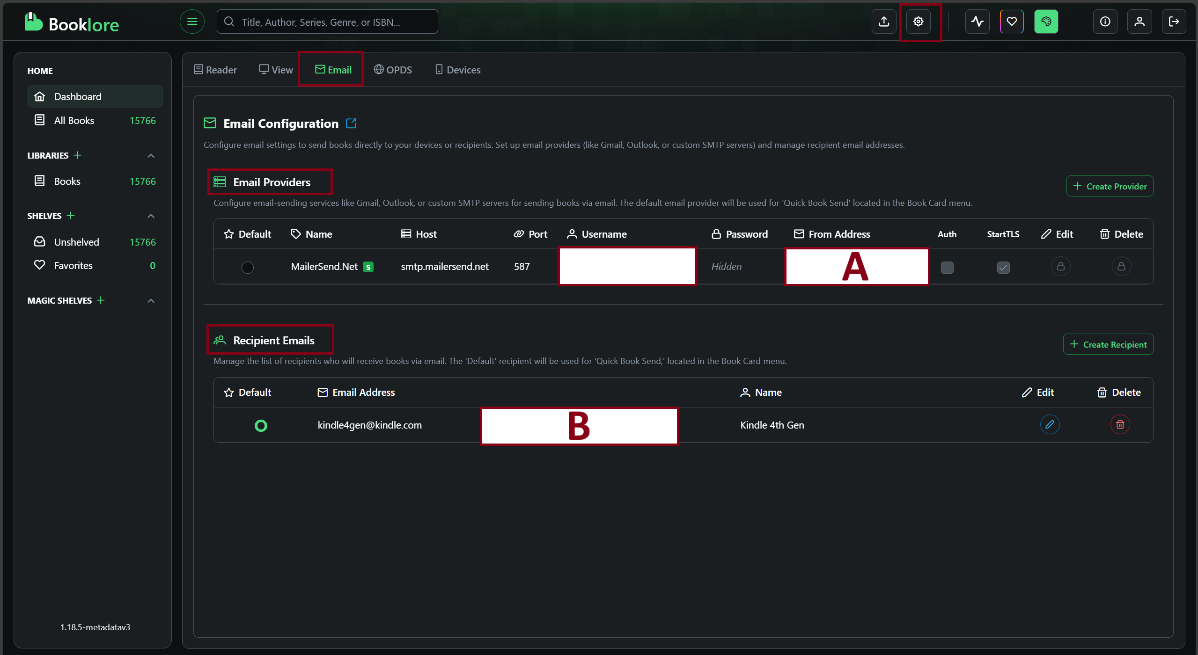
Task: Click the upload book icon in header
Action: 883,22
